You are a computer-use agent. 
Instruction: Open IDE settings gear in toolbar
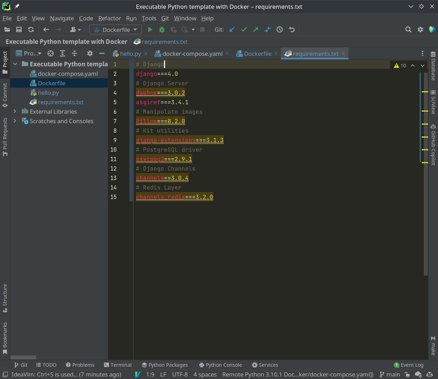point(420,30)
